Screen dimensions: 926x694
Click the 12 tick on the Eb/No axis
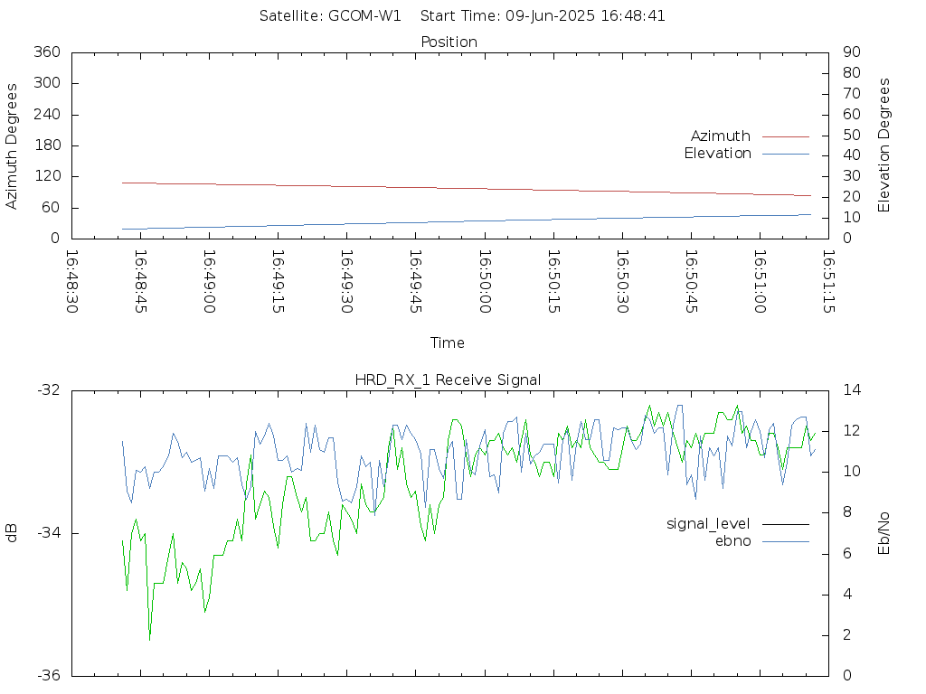point(852,431)
